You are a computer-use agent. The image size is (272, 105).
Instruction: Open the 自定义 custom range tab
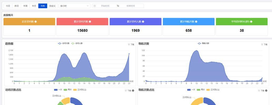pos(52,6)
